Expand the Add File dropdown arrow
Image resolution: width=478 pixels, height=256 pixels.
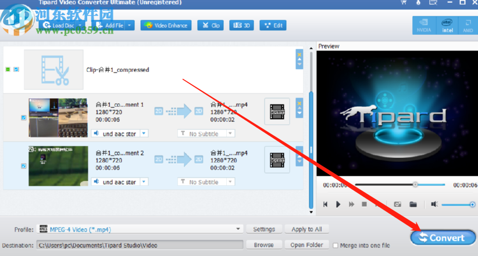click(x=130, y=26)
